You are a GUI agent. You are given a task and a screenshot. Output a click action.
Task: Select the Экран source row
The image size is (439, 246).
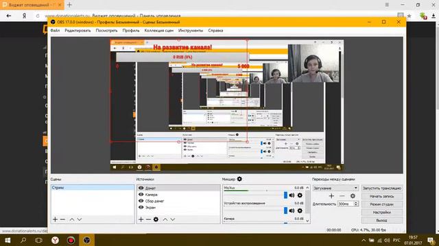pyautogui.click(x=178, y=207)
